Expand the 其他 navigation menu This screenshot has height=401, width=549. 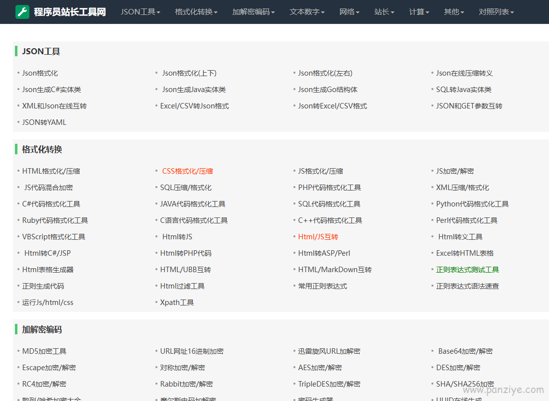454,12
